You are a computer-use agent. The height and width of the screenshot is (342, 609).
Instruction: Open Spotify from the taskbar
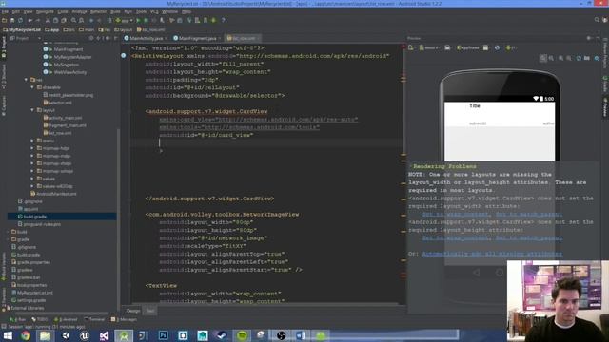pyautogui.click(x=242, y=335)
